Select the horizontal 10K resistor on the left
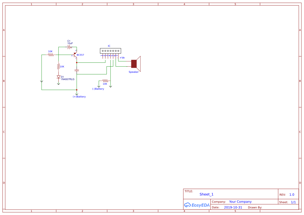This screenshot has height=215, width=304. pos(50,54)
